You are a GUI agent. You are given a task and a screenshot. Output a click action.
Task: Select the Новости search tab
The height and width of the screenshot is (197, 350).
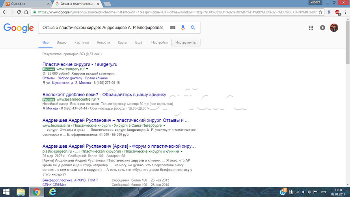point(103,43)
